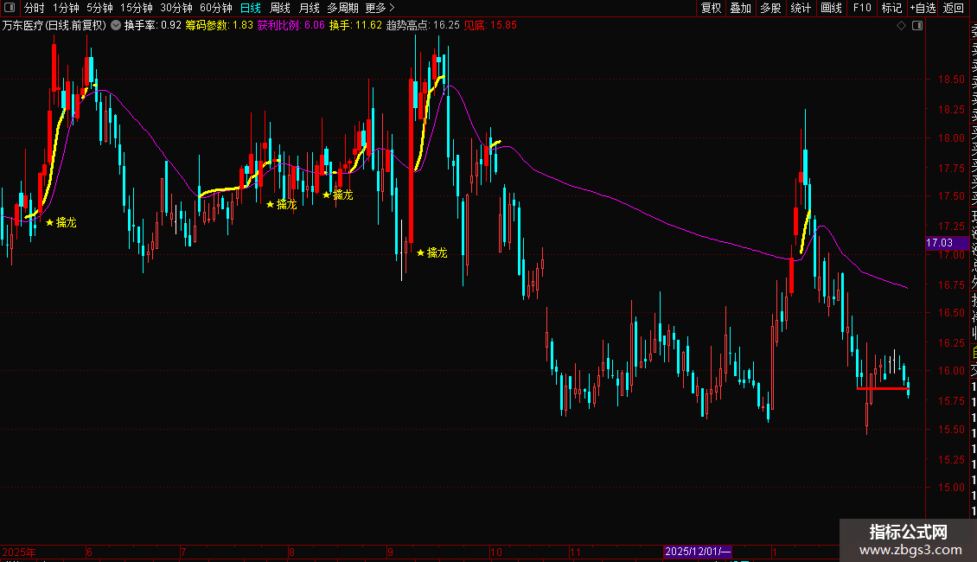Switch to 周线 weekly chart
Viewport: 977px width, 562px height.
(x=280, y=8)
